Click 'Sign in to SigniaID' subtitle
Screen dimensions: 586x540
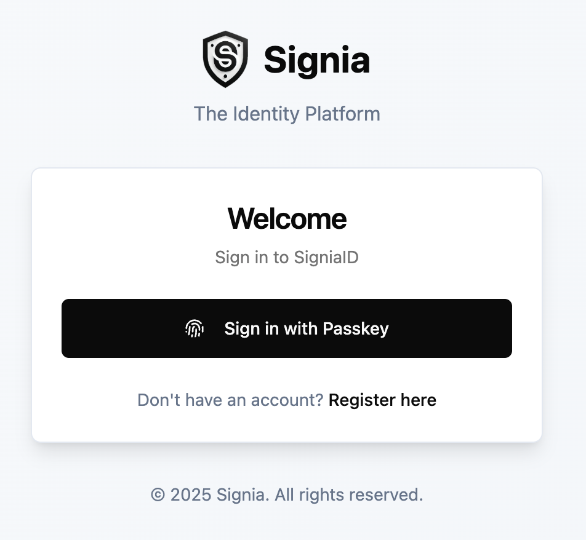(x=287, y=258)
